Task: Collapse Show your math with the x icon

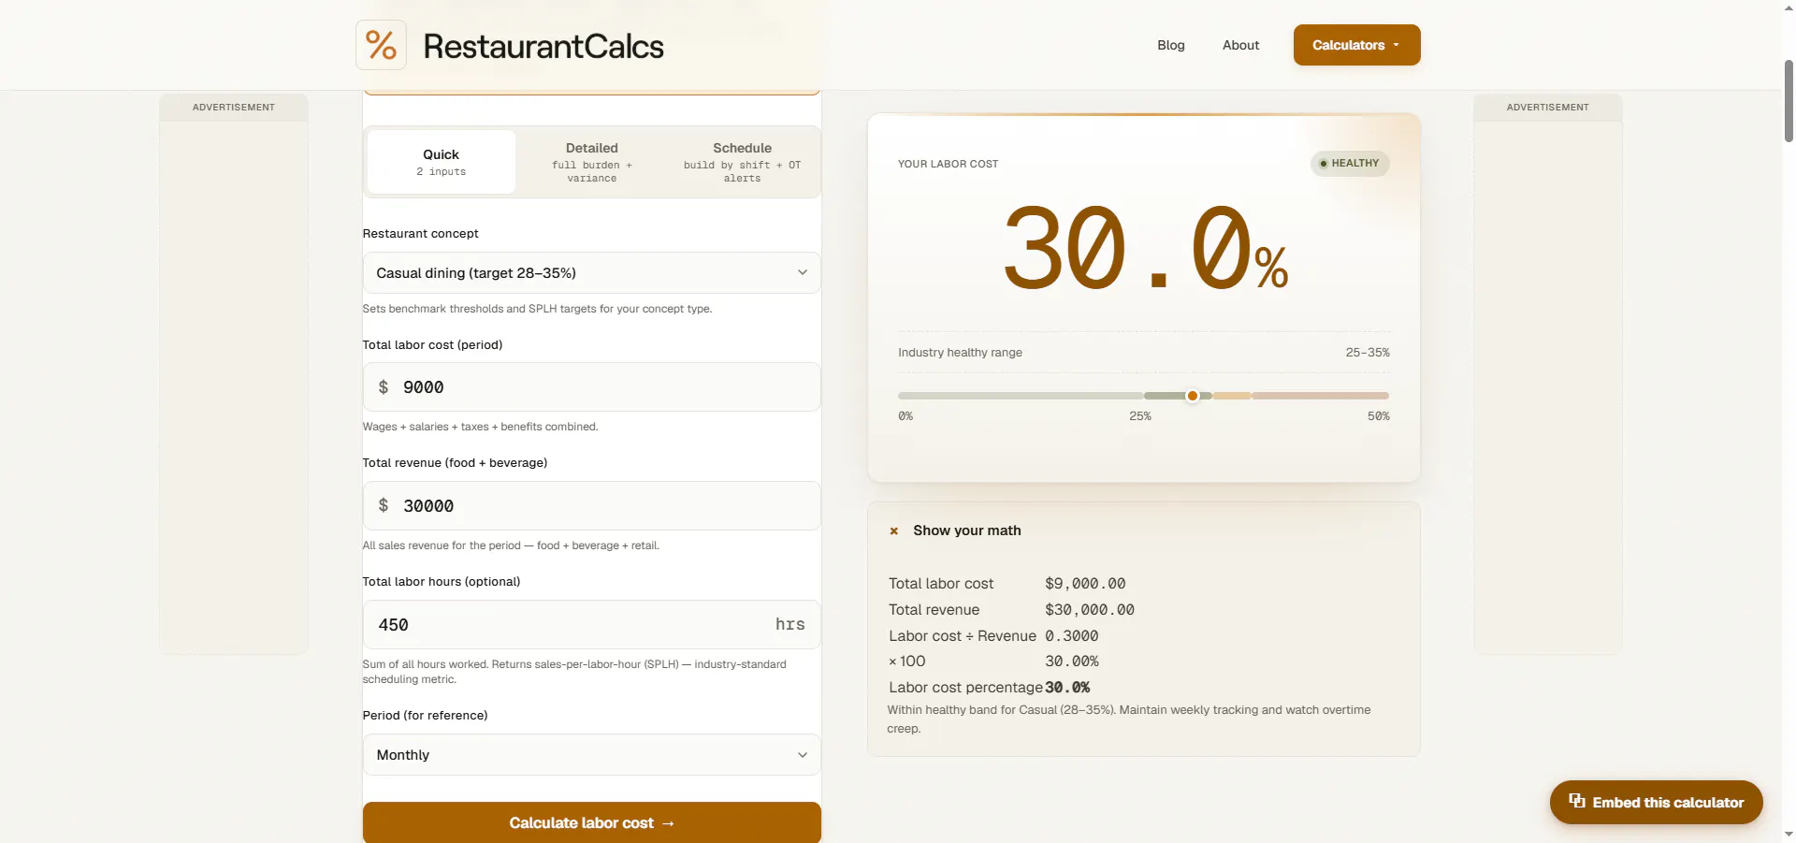Action: [x=893, y=531]
